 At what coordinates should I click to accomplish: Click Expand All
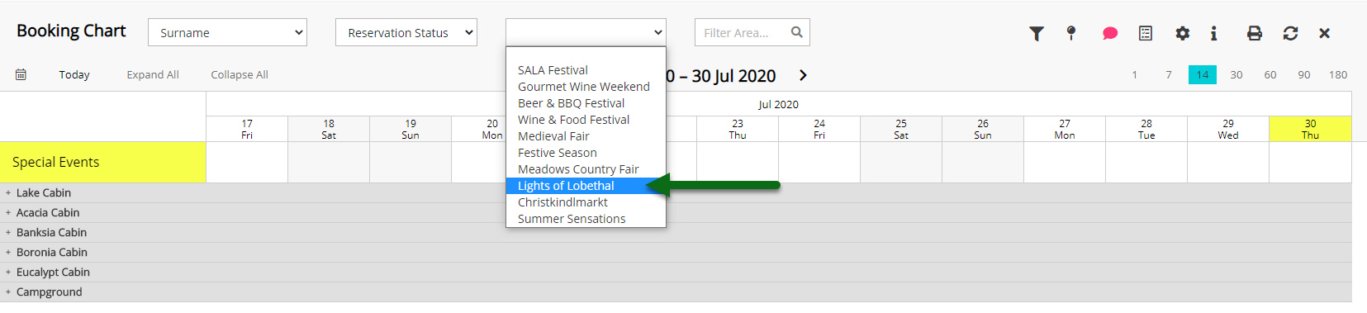(x=153, y=74)
